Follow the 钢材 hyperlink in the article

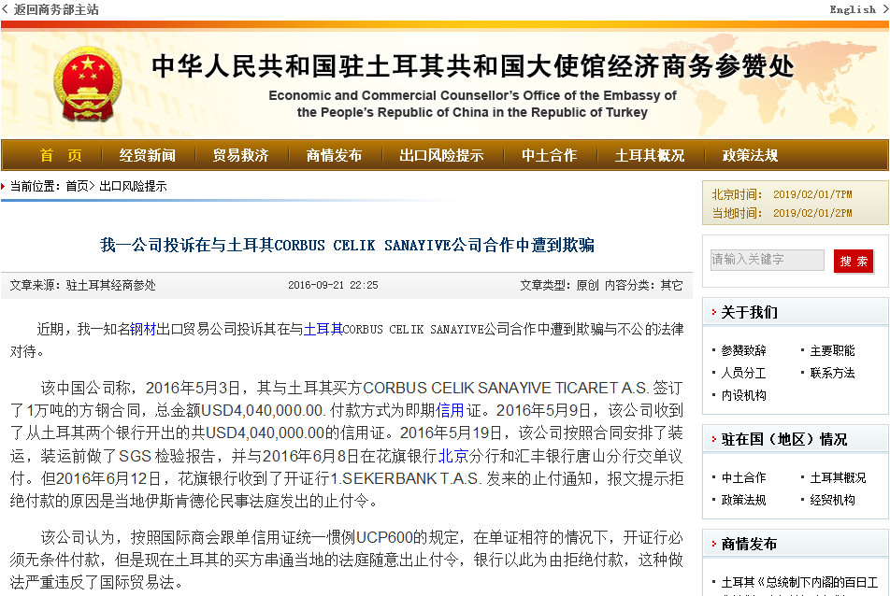coord(143,329)
